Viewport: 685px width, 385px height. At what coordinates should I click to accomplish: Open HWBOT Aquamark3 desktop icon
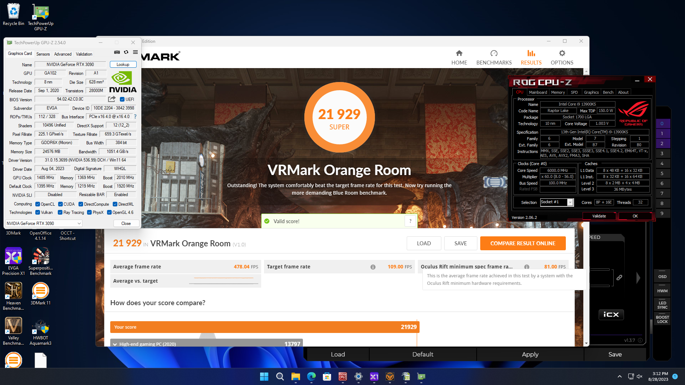[41, 332]
